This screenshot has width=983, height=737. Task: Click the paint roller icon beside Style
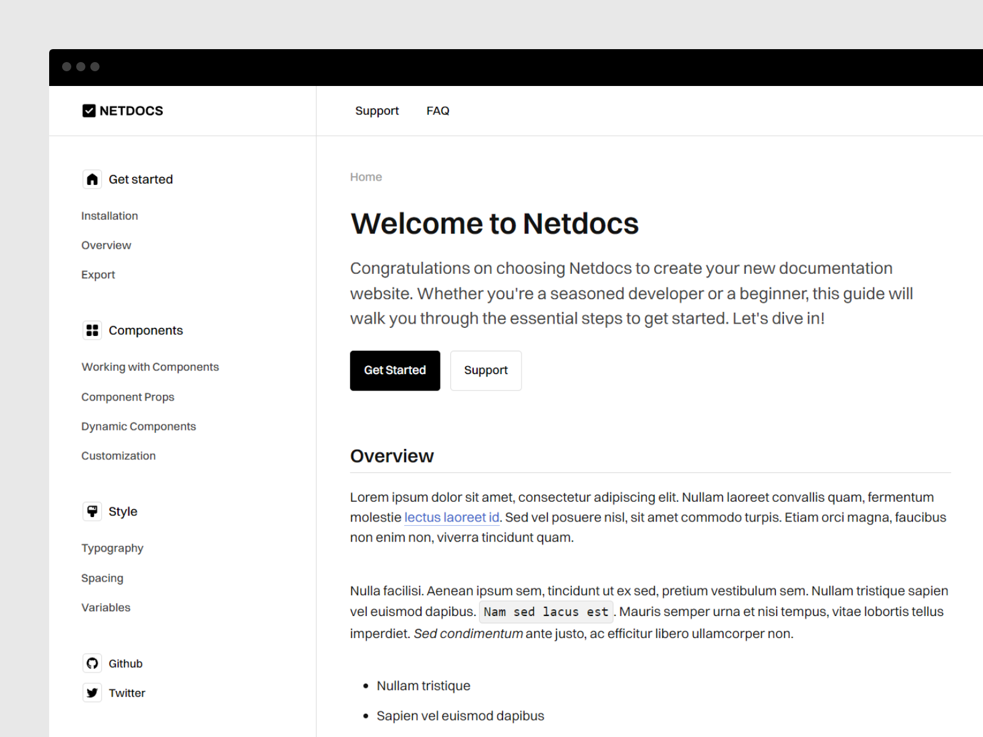click(x=92, y=511)
